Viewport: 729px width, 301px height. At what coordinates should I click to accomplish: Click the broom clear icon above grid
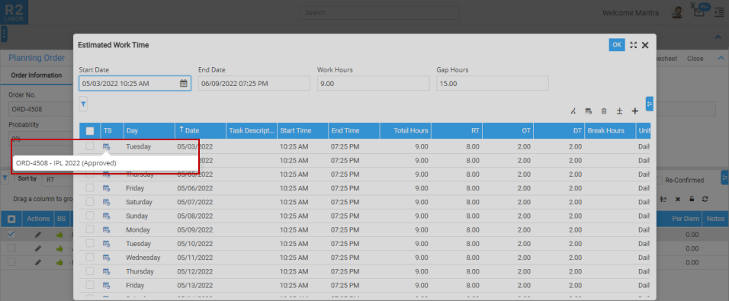pyautogui.click(x=573, y=111)
